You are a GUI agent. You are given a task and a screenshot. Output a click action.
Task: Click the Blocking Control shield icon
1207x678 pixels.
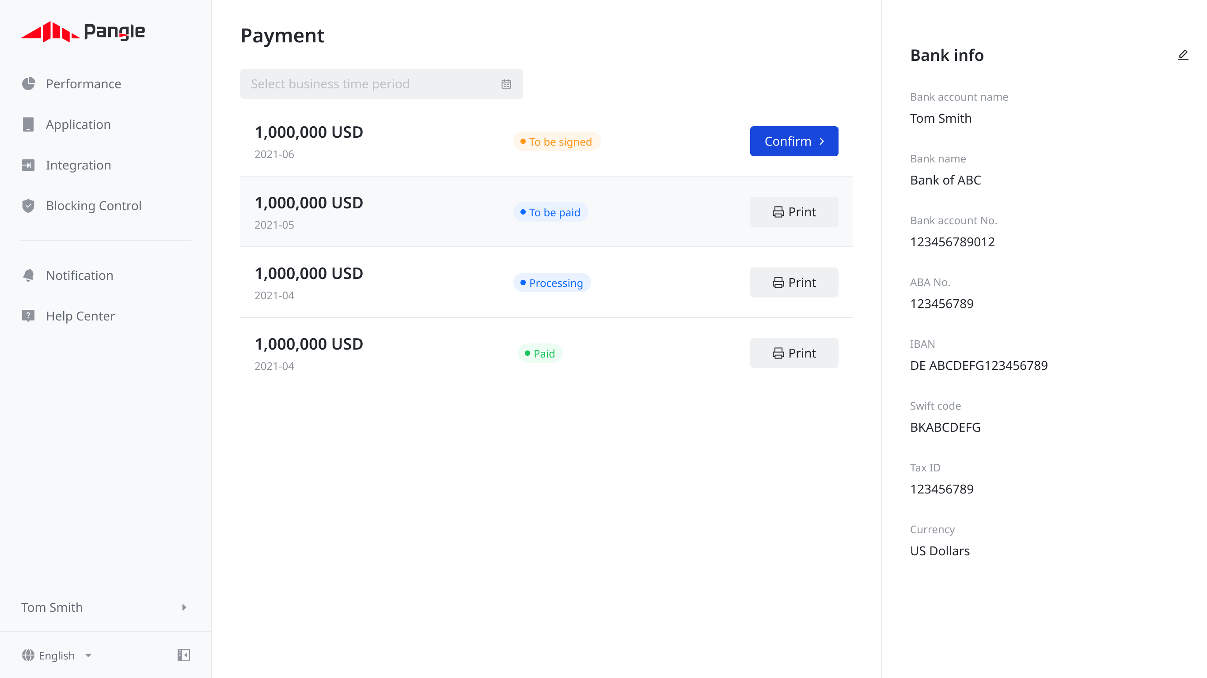[28, 206]
